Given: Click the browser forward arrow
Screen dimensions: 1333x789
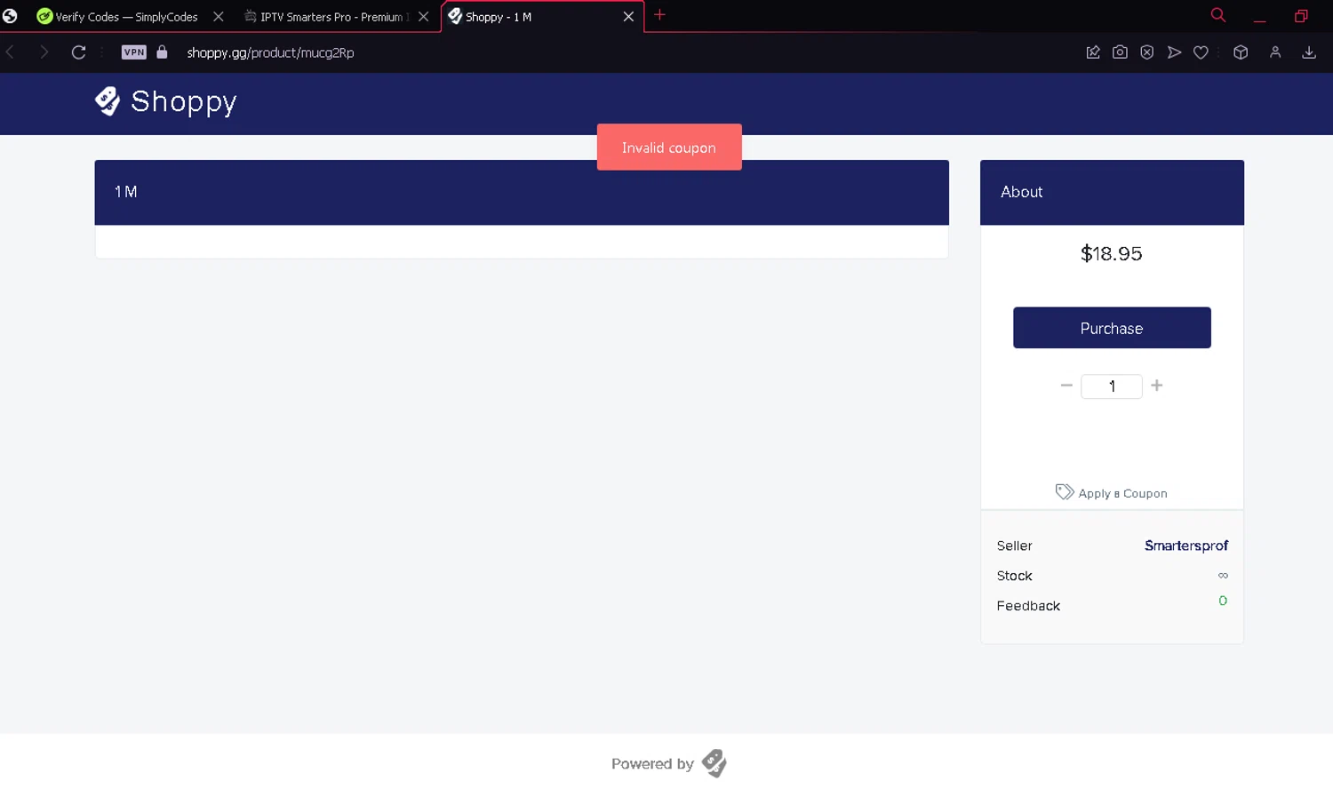Looking at the screenshot, I should (x=44, y=52).
